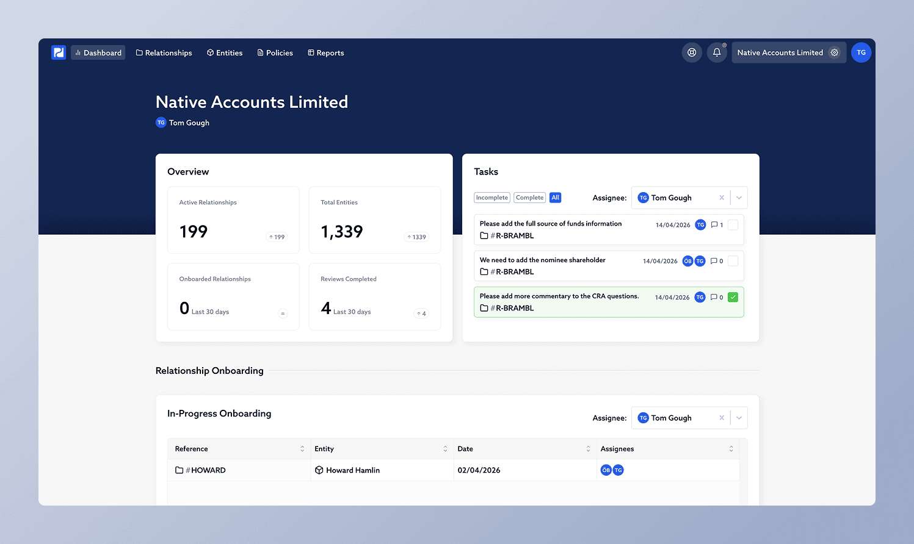Click the Total Entities card
This screenshot has width=914, height=544.
coord(375,220)
